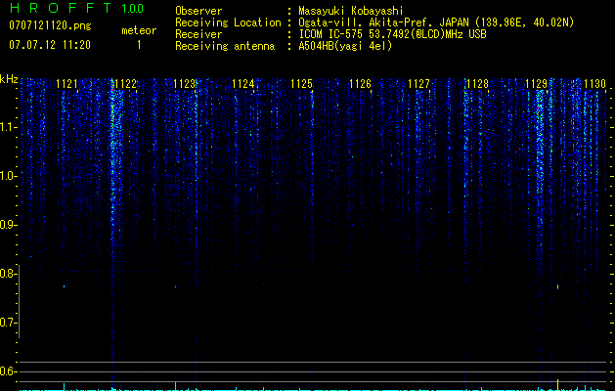Click the 0.9 kHz axis label
615x391 pixels.
[x=8, y=225]
